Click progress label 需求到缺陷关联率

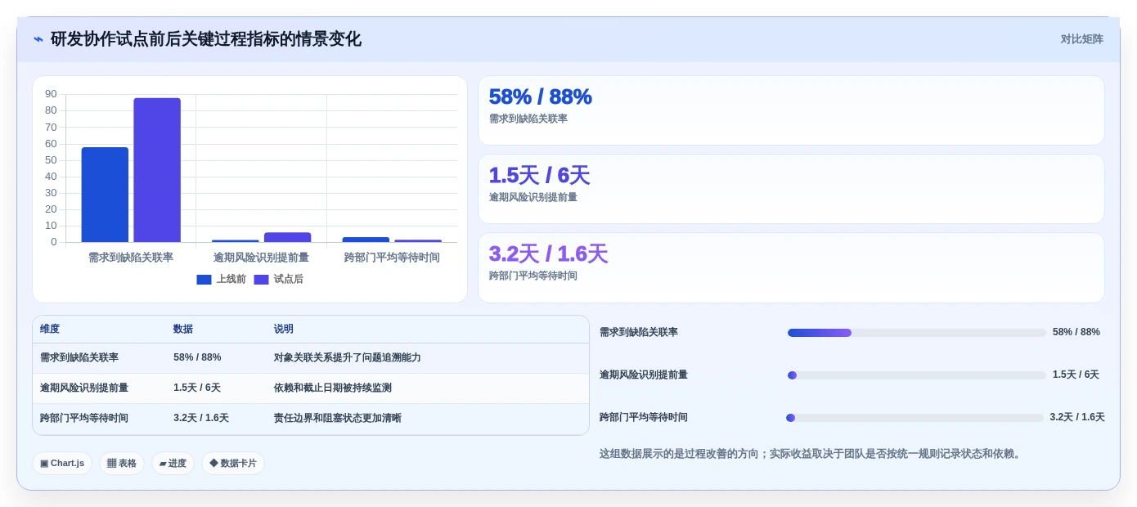click(x=639, y=332)
